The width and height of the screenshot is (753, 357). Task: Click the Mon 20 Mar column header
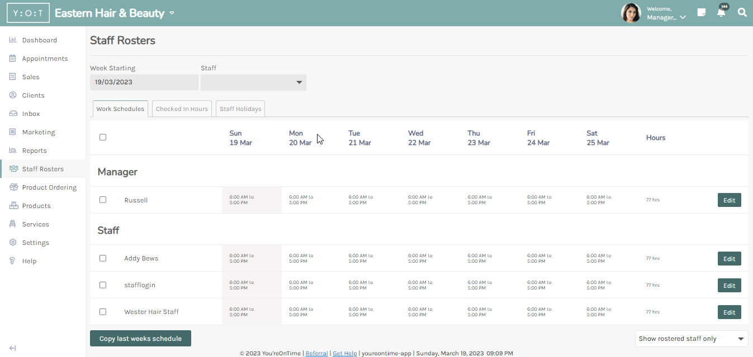coord(300,138)
